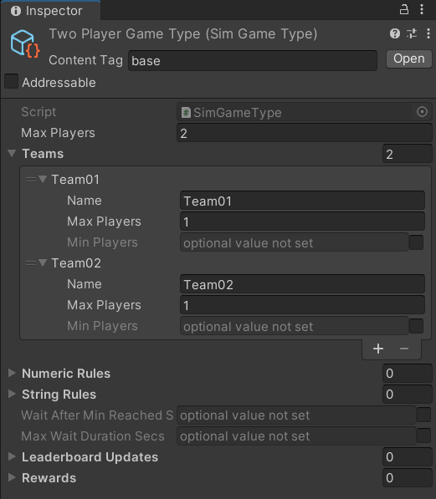Click the Content Tag base field

pos(253,60)
